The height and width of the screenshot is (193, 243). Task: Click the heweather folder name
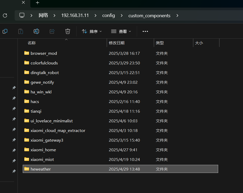[41, 169]
